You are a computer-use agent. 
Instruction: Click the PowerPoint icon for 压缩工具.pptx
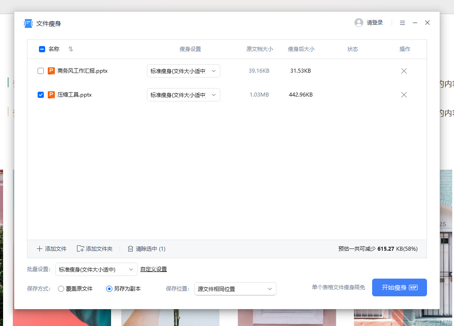tap(51, 95)
